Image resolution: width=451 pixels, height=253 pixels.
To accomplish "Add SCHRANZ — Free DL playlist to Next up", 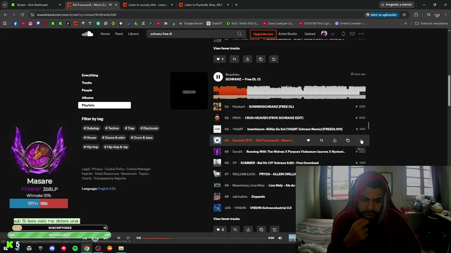I will click(x=274, y=229).
